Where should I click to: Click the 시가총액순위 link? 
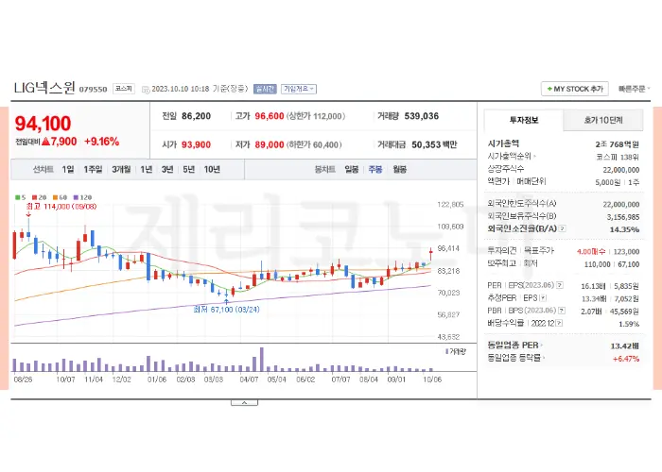pos(512,157)
